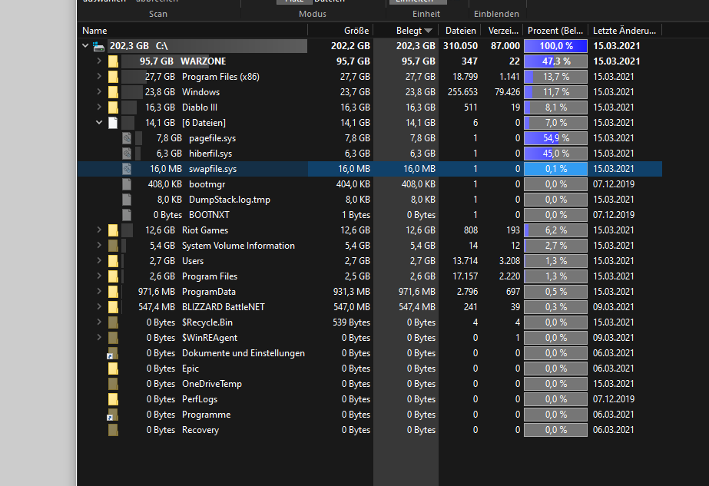Click the 54,9 % bar of pagefile.sys
Viewport: 709px width, 486px height.
555,138
